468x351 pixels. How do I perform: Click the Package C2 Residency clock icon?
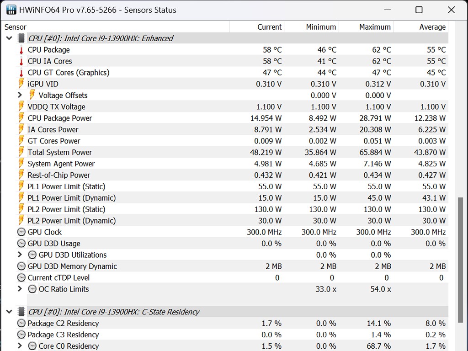point(21,324)
